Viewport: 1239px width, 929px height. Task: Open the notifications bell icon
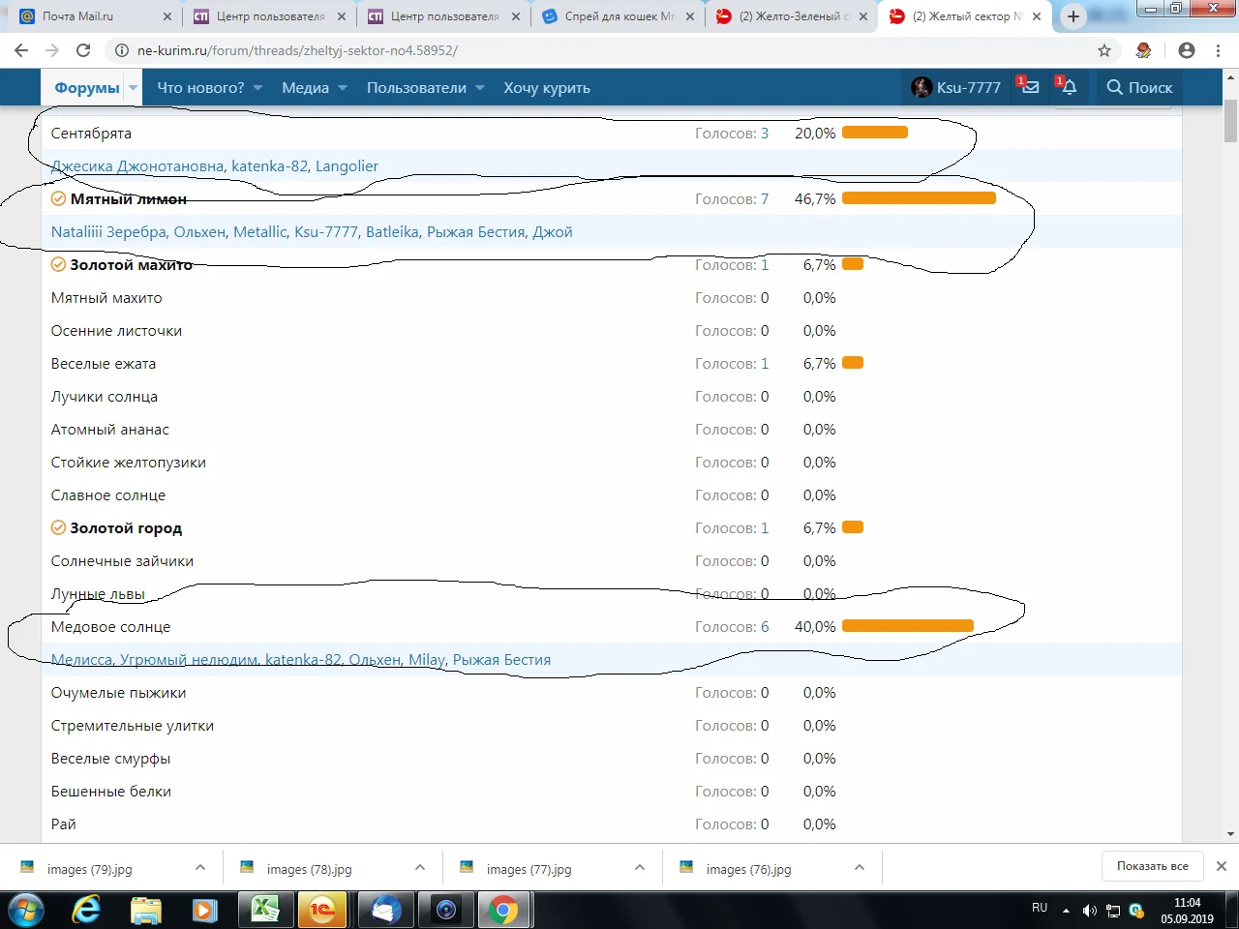pos(1069,87)
